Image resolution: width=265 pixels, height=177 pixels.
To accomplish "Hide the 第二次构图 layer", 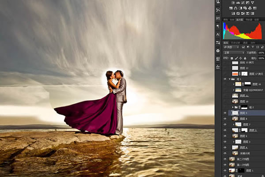I will pyautogui.click(x=225, y=159).
